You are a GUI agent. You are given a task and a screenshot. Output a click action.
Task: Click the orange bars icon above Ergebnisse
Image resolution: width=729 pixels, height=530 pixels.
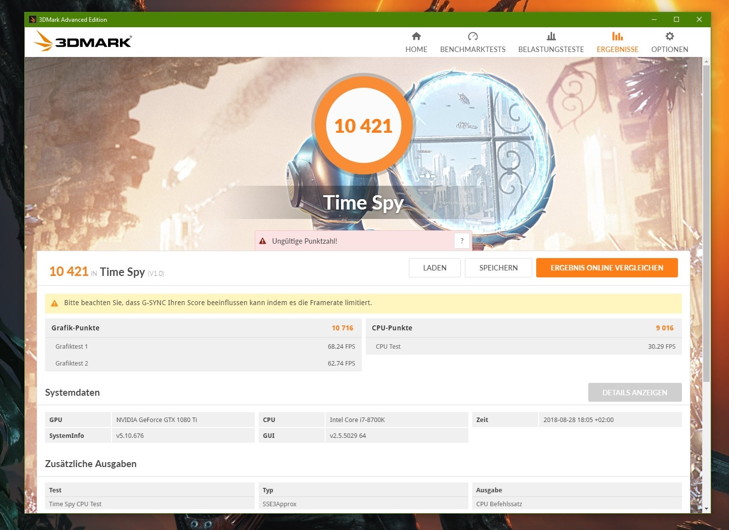tap(617, 36)
